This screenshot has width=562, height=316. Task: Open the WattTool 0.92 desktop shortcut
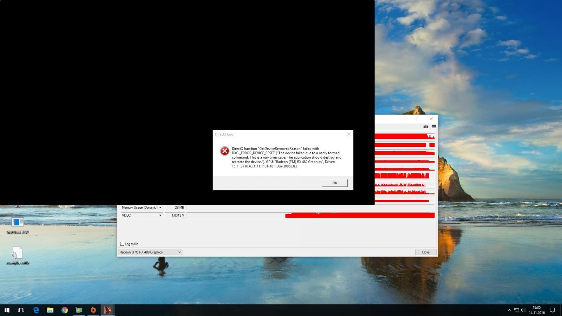point(18,225)
